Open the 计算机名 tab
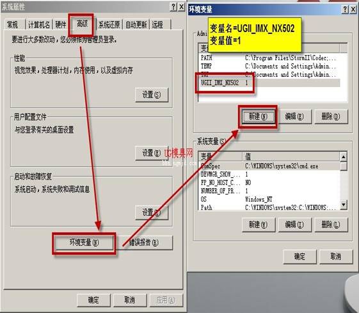 38,24
